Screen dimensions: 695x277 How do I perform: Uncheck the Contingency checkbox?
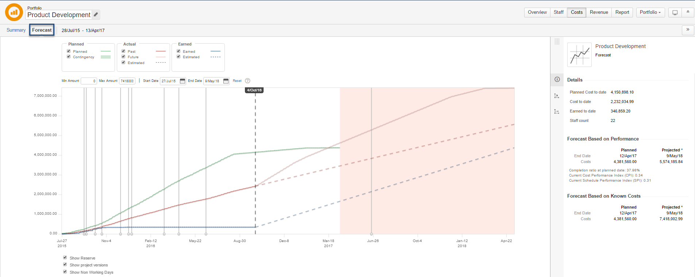point(69,57)
